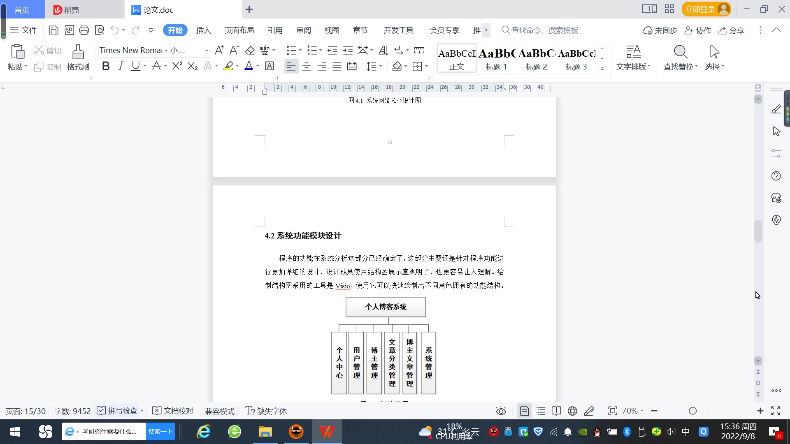Click the Print icon

pyautogui.click(x=84, y=30)
